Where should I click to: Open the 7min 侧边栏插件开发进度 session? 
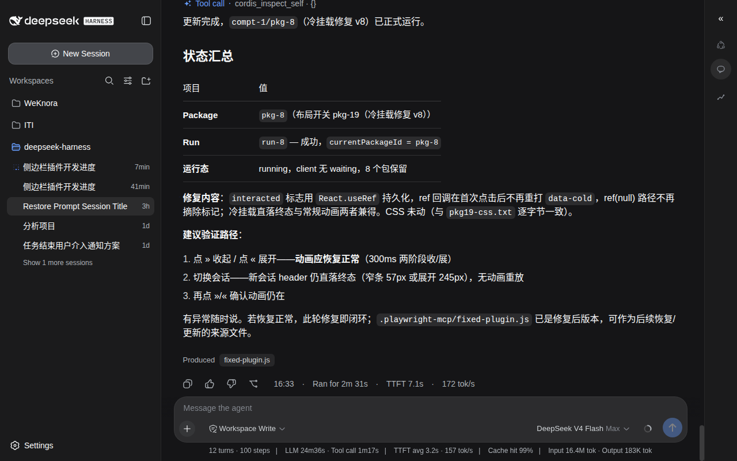[81, 167]
